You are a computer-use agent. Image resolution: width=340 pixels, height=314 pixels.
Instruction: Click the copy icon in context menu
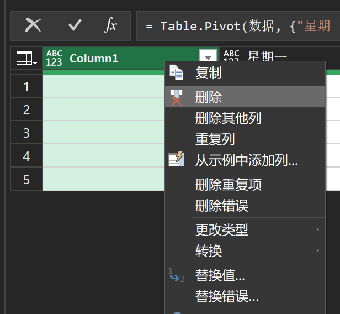click(x=176, y=72)
